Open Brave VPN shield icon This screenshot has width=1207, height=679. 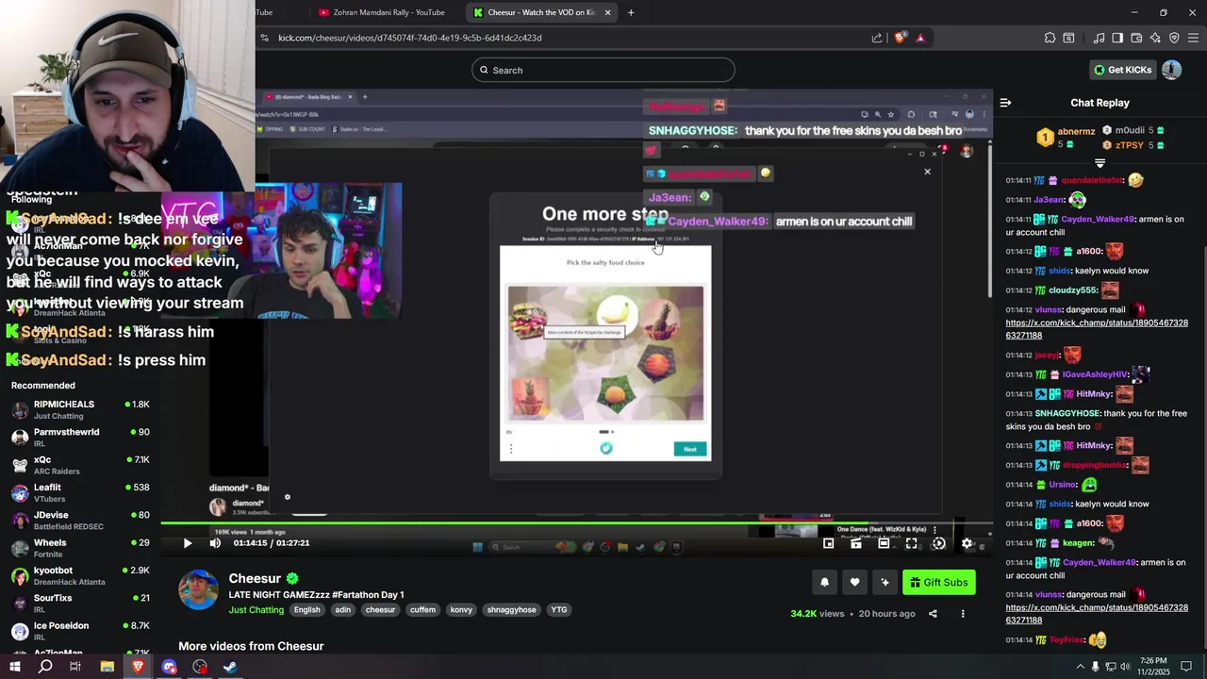coord(1174,38)
